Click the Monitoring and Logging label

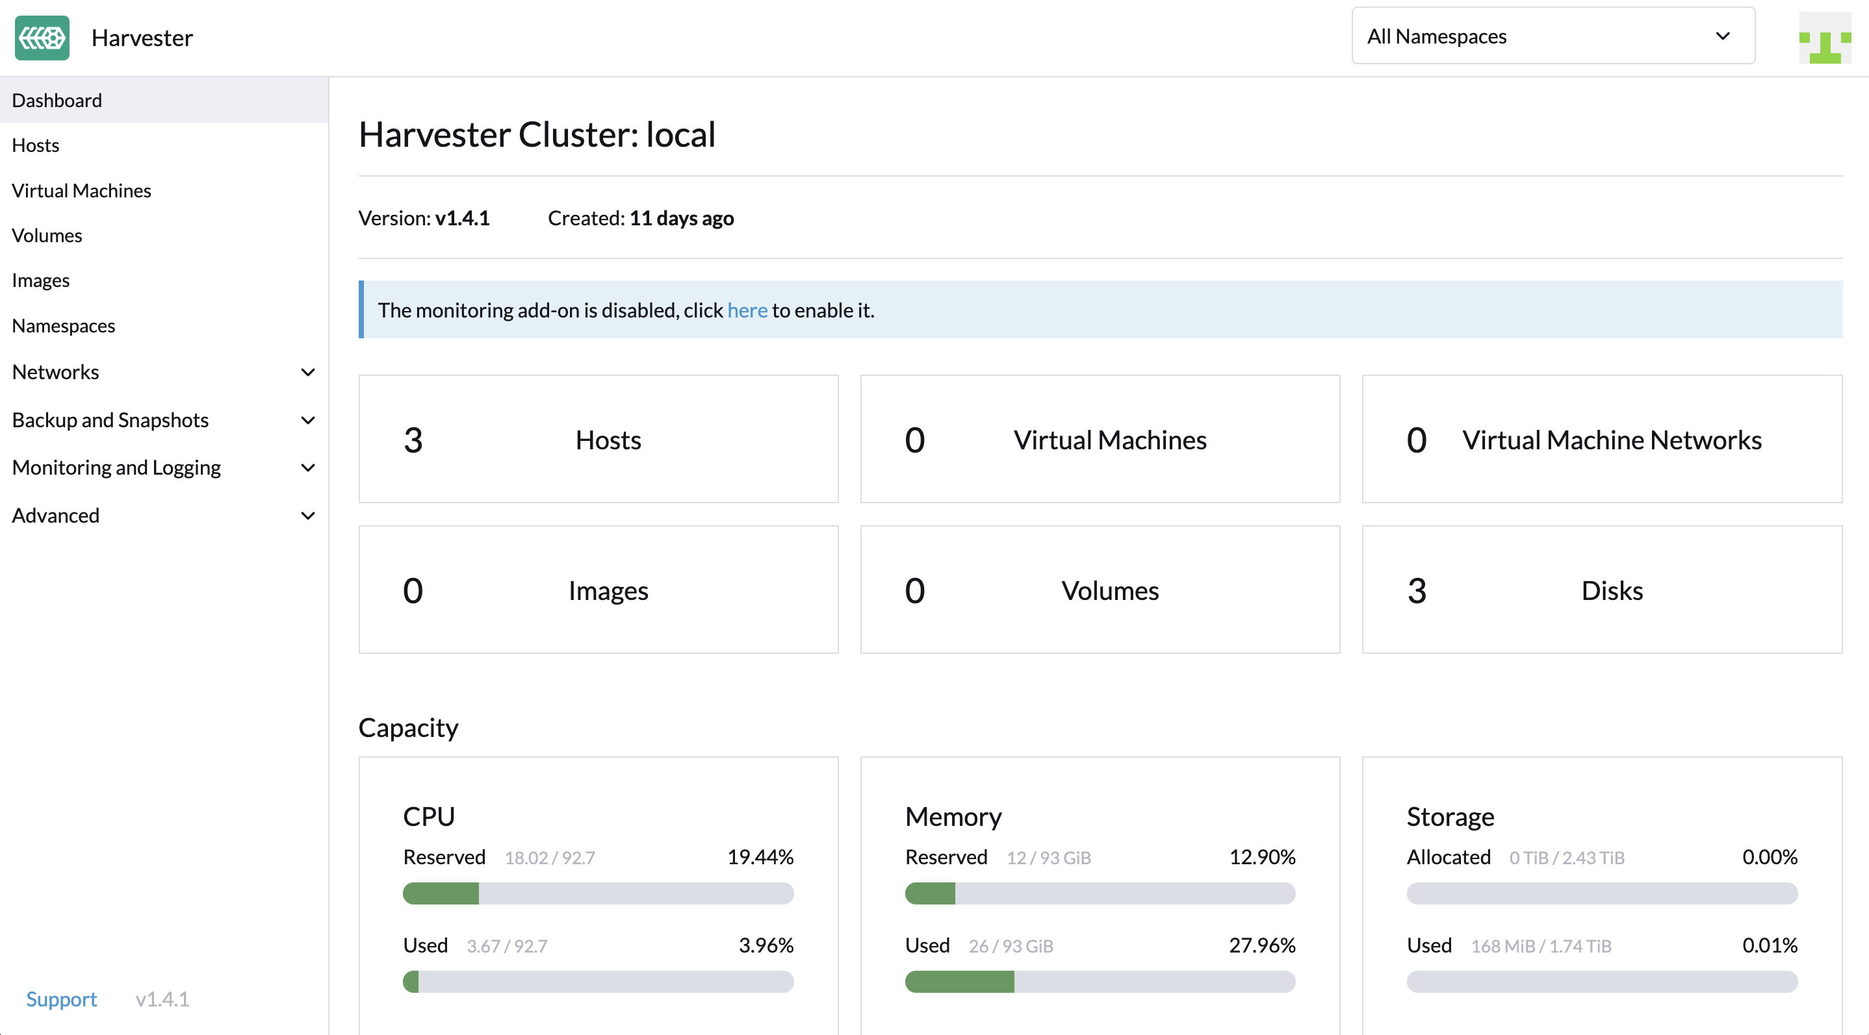pos(117,468)
